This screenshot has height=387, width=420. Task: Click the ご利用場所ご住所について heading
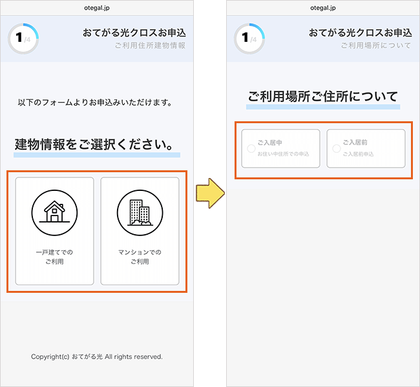[x=323, y=97]
